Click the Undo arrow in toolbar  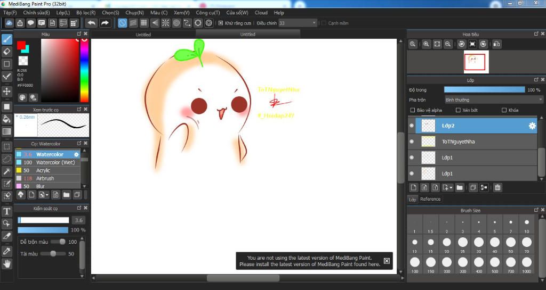tap(91, 23)
